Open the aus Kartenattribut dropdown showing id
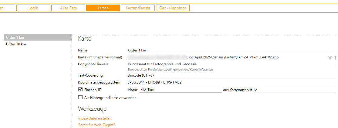 click(x=294, y=90)
